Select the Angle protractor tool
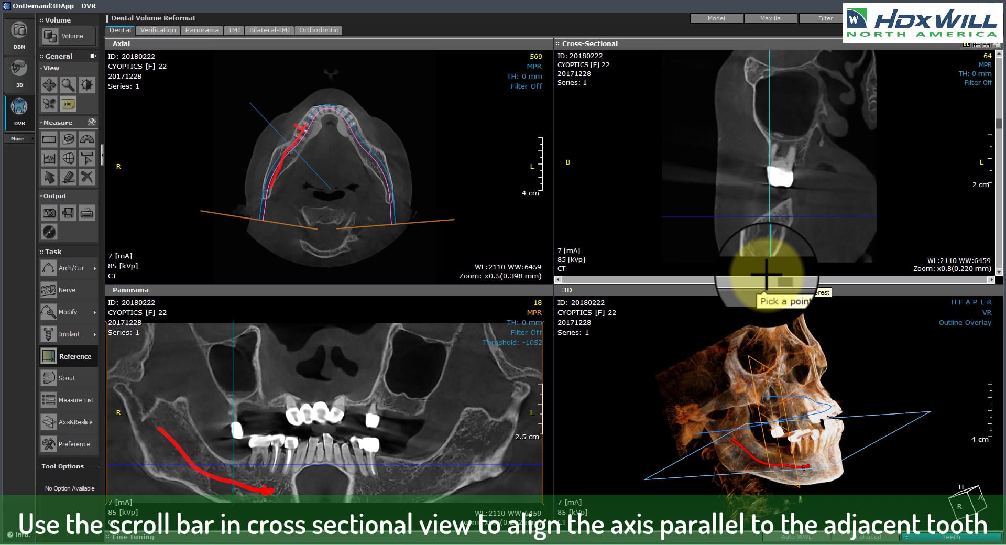This screenshot has height=545, width=1006. coord(87,139)
